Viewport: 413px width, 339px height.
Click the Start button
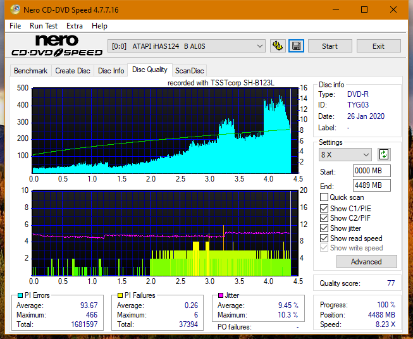(x=330, y=46)
